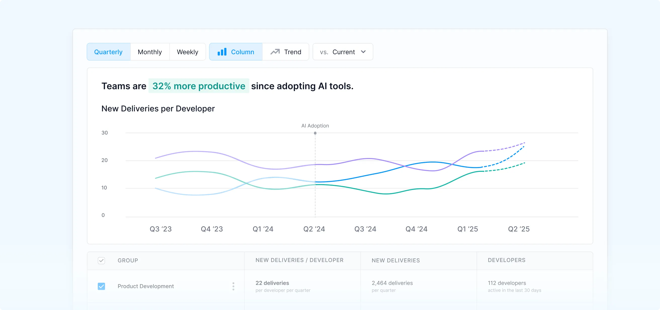The height and width of the screenshot is (310, 660).
Task: Select the Quarterly time range tab
Action: coord(108,52)
